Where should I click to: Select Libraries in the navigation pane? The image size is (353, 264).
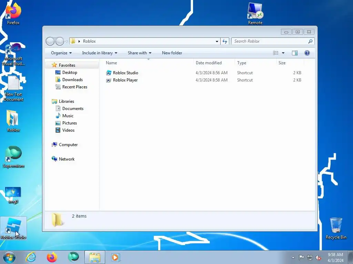click(66, 101)
